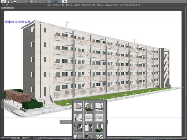Select the previous 3D object arrow
The image size is (187, 140).
62,122
